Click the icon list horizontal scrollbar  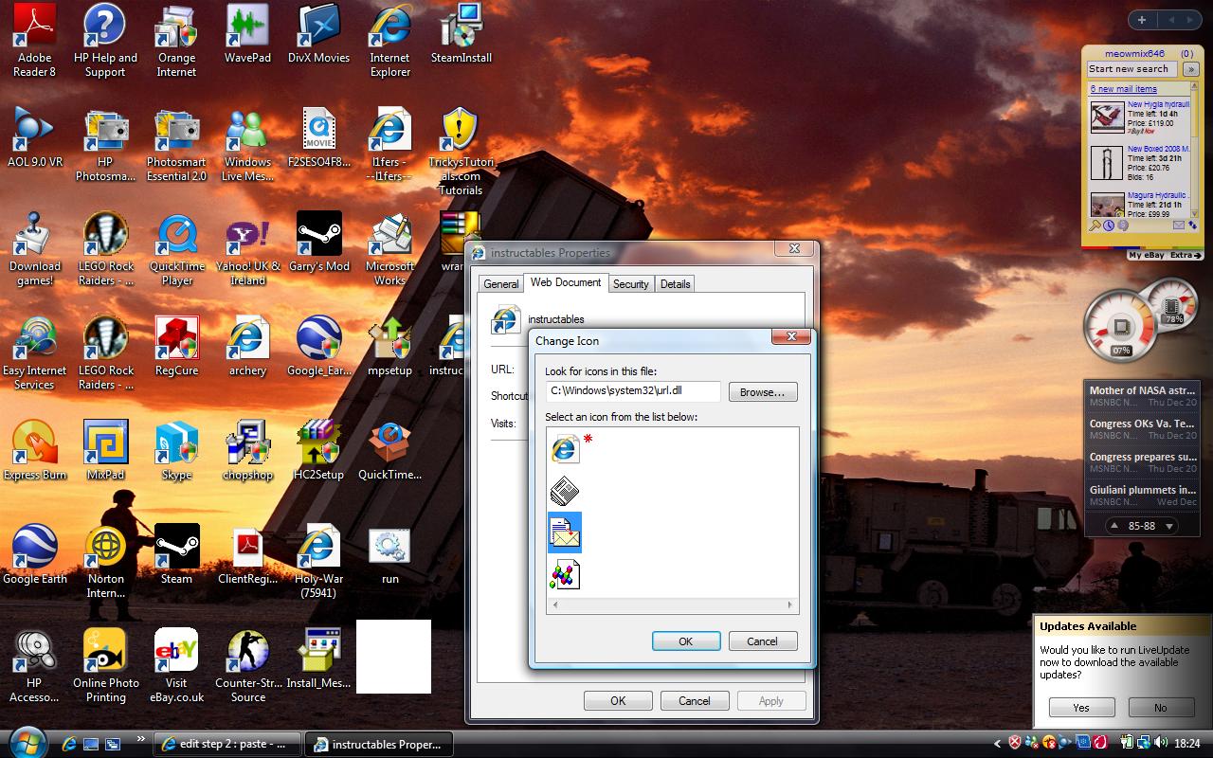pos(672,605)
